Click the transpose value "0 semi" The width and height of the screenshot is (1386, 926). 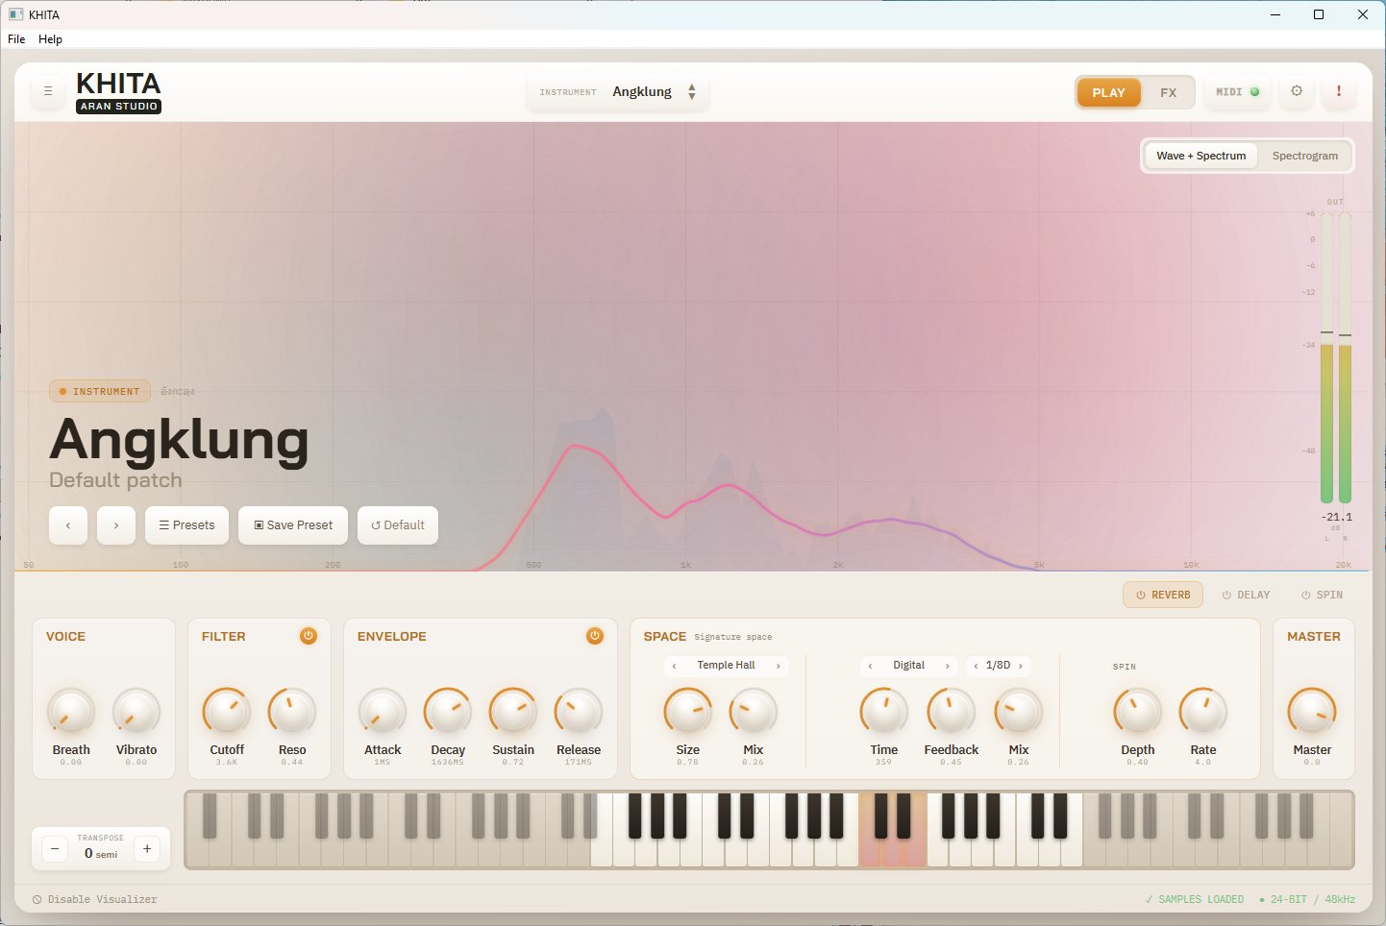click(x=101, y=853)
